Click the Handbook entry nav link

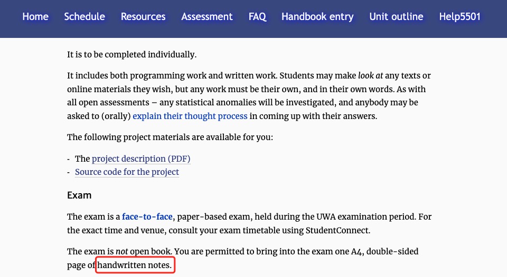click(x=317, y=17)
